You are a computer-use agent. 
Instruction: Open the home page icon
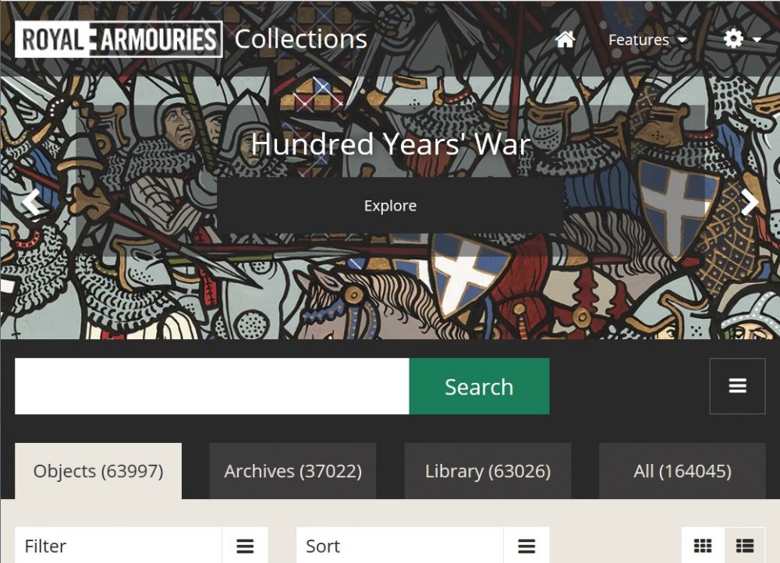[x=565, y=39]
